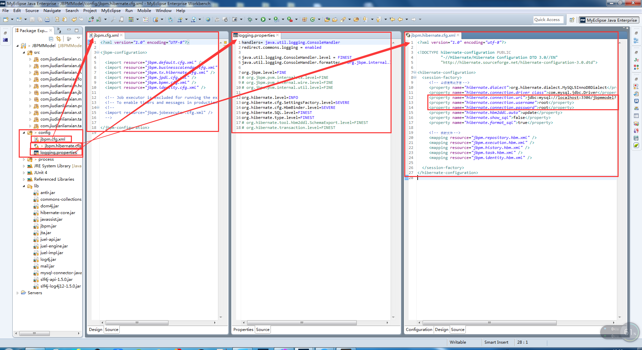The height and width of the screenshot is (350, 642).
Task: Click horizontal scrollbar of the hibernate editor
Action: click(x=490, y=323)
